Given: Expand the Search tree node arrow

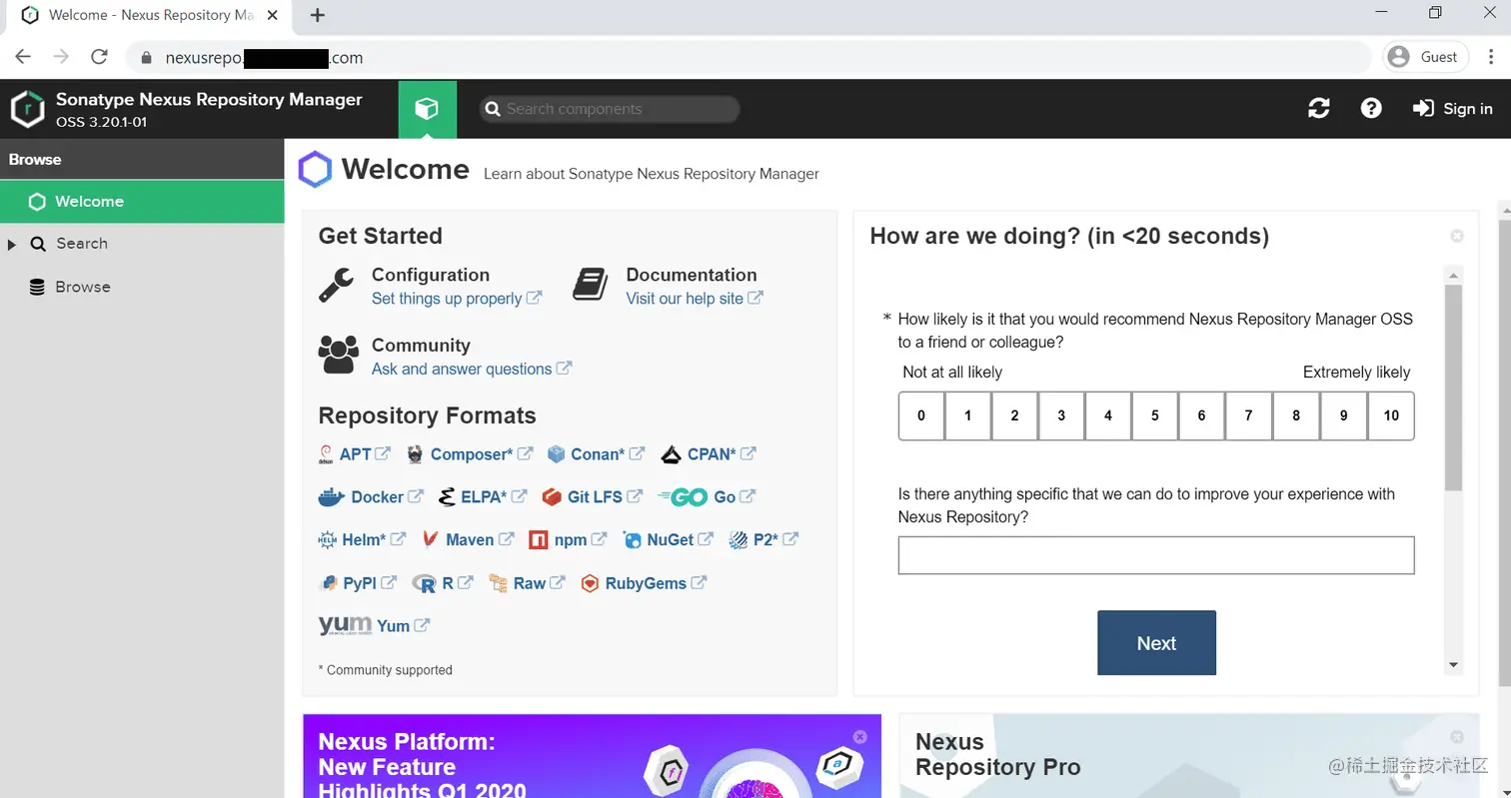Looking at the screenshot, I should point(13,245).
